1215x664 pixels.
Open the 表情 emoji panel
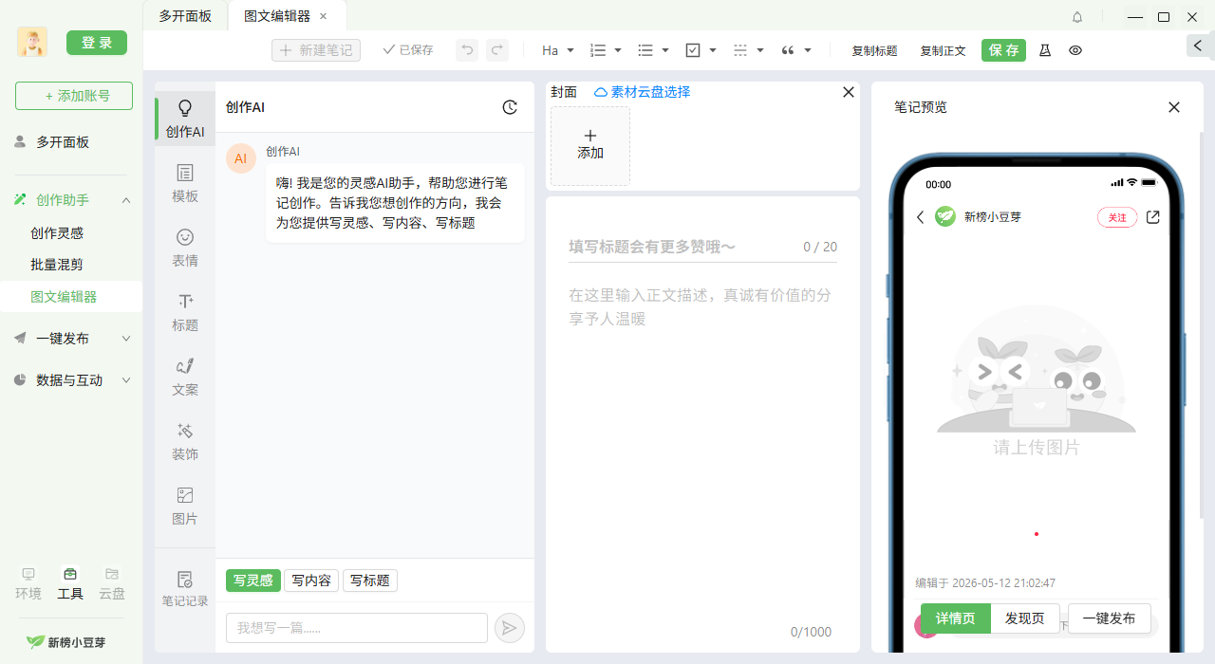185,249
